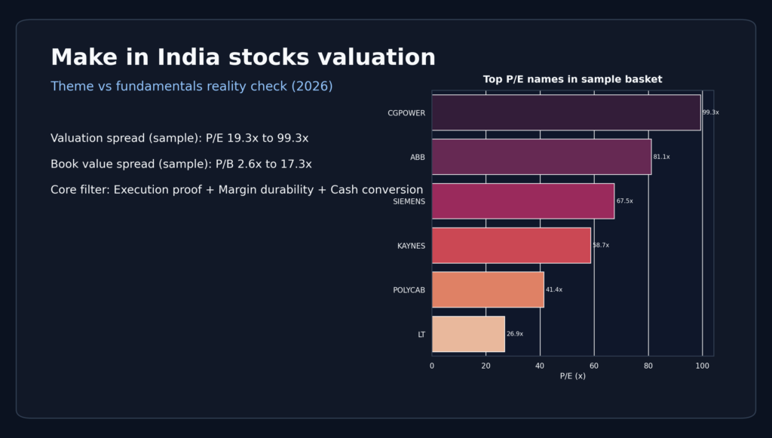
Task: Click the 'Top P/E names in sample basket' chart title
Action: 572,79
